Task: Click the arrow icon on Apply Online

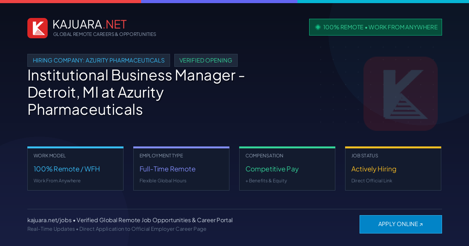Action: coord(421,225)
